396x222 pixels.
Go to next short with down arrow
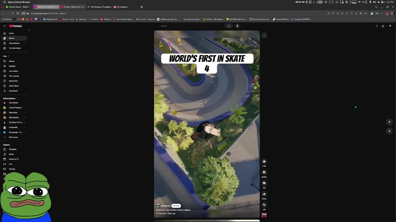click(389, 131)
